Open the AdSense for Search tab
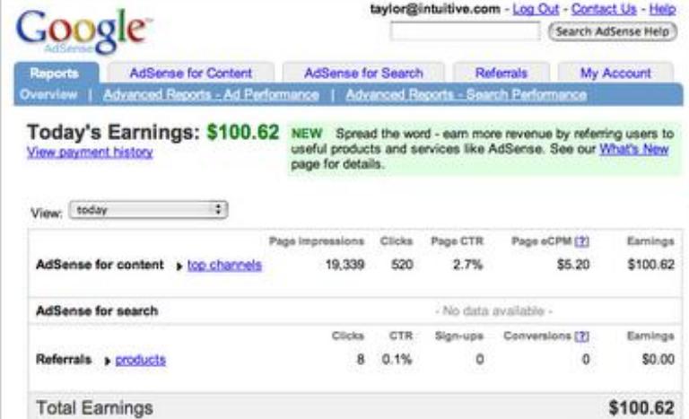The width and height of the screenshot is (689, 419). pos(363,73)
